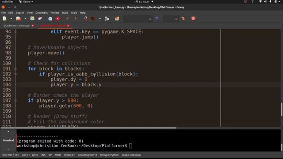Screen dimensions: 283x159
Task: Click the up arrow above the Terminal tab
Action: click(8, 132)
